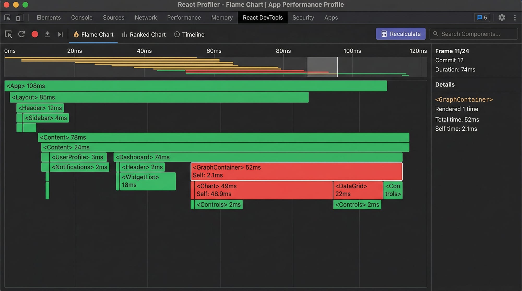The image size is (522, 291).
Task: Load a saved profile using the upload icon
Action: (48, 34)
